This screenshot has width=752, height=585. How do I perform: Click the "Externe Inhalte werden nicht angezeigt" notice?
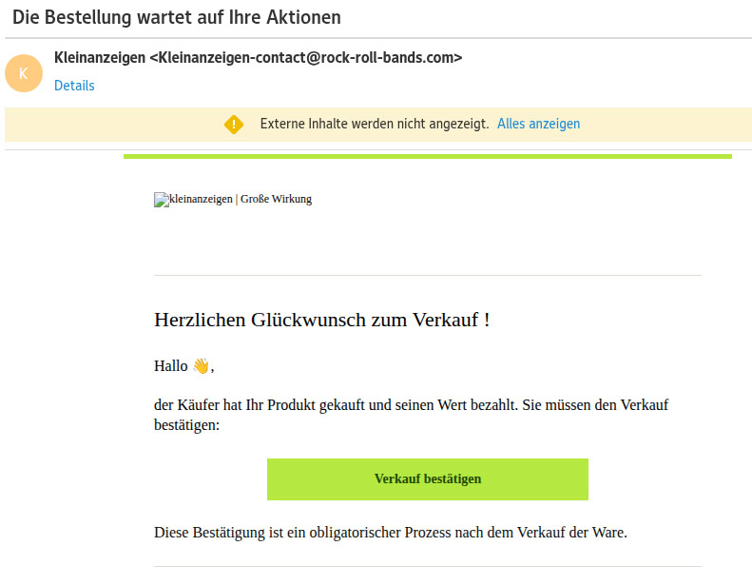pos(375,124)
